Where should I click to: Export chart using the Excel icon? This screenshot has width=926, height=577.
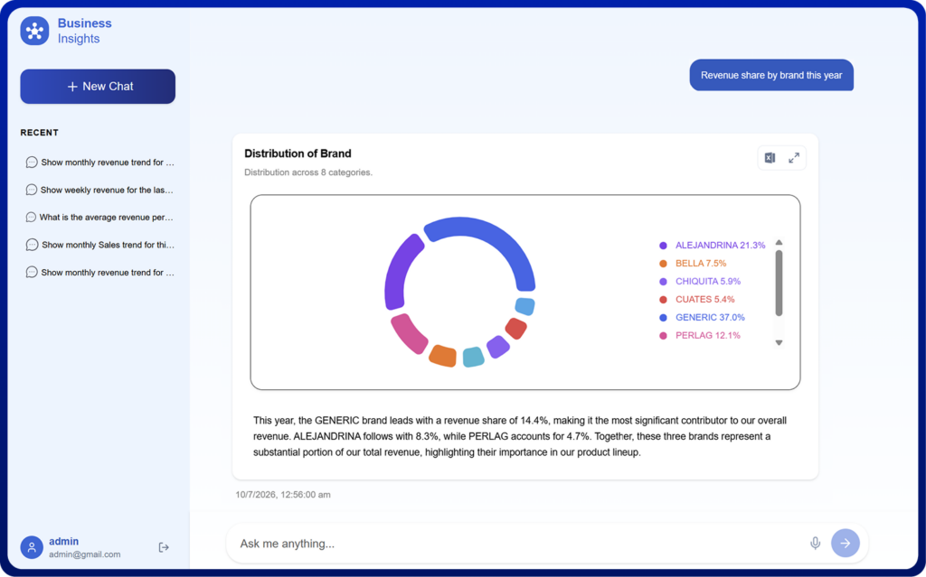[770, 157]
